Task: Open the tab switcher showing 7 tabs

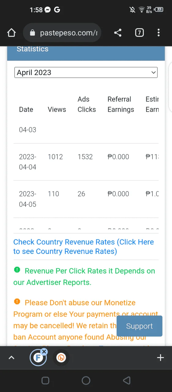Action: [x=139, y=33]
